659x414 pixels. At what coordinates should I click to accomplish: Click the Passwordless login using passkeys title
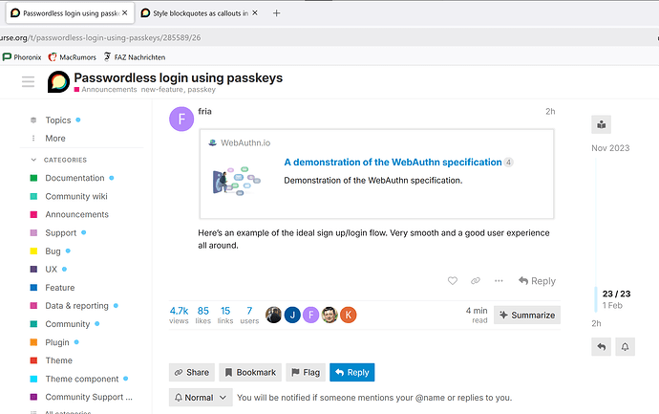point(179,77)
